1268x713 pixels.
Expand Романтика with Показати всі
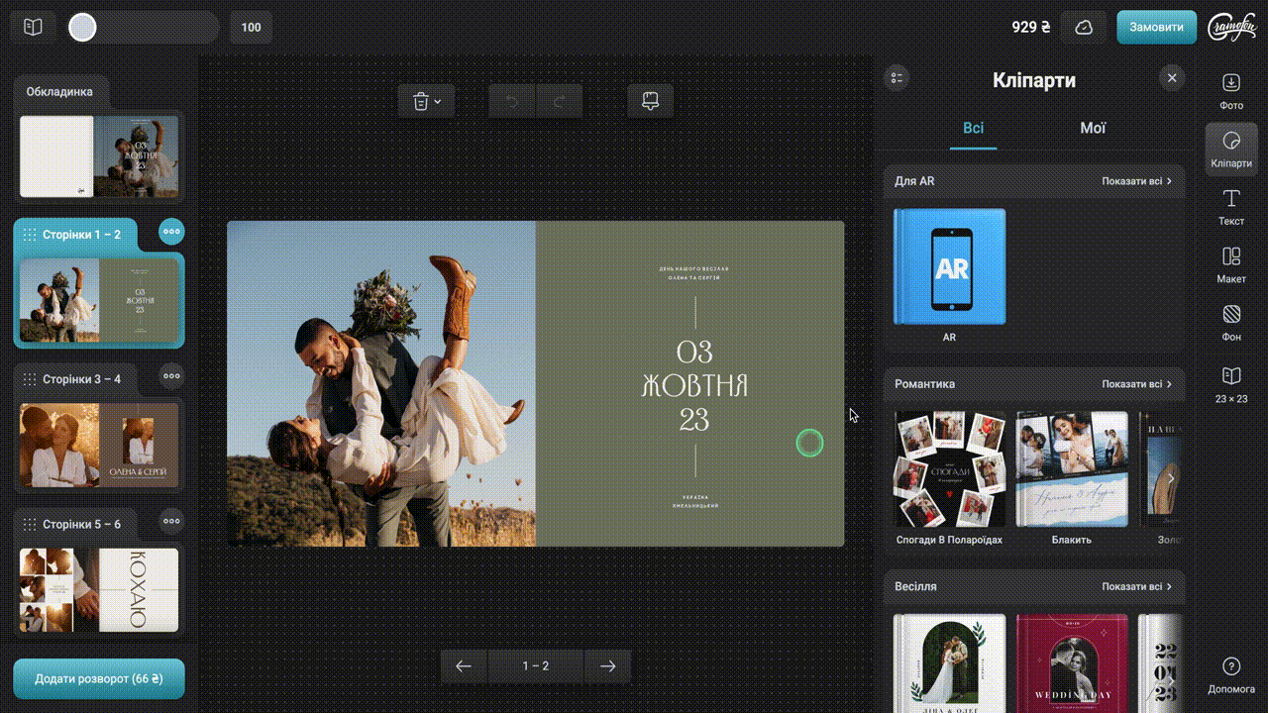pyautogui.click(x=1136, y=384)
